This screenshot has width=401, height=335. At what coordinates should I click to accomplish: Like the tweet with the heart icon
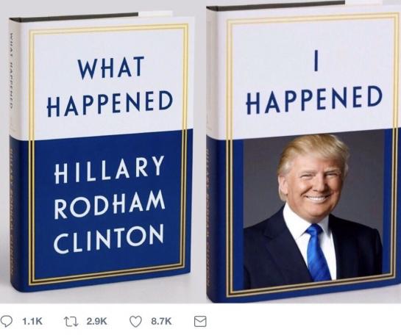(x=135, y=321)
